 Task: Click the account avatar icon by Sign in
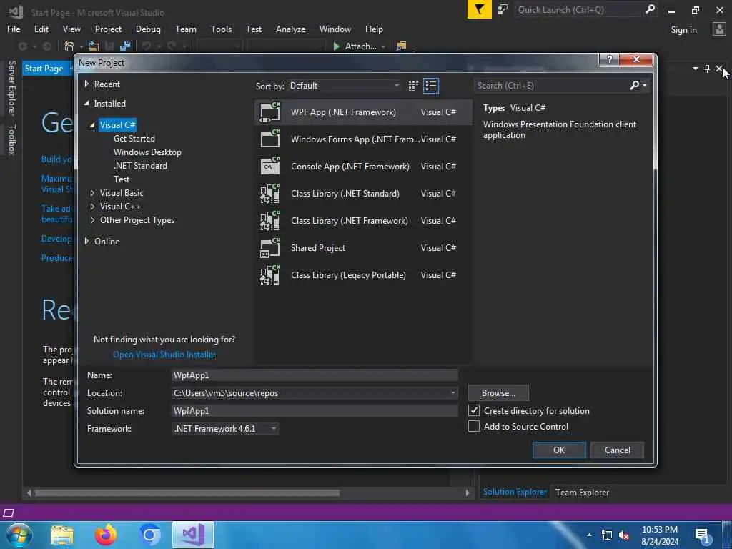[x=719, y=29]
